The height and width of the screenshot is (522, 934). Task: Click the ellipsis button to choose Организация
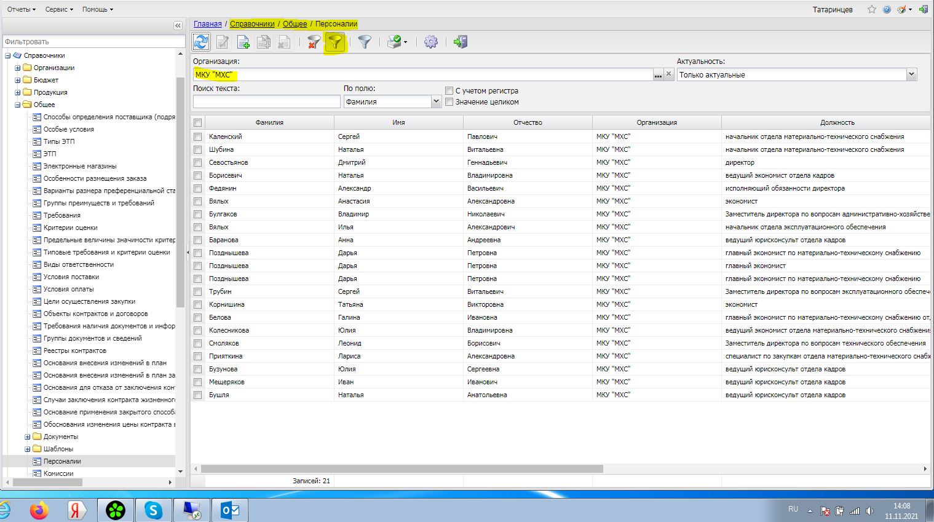click(658, 74)
